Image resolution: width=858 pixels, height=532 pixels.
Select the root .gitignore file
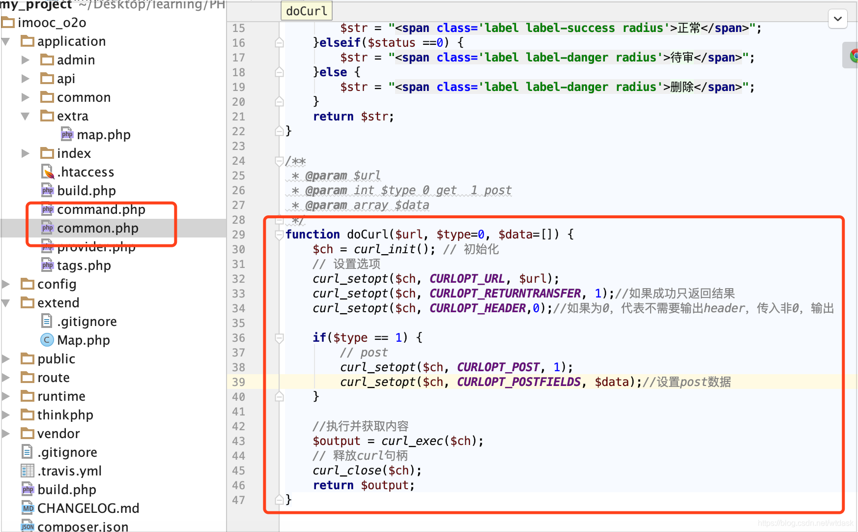click(67, 452)
